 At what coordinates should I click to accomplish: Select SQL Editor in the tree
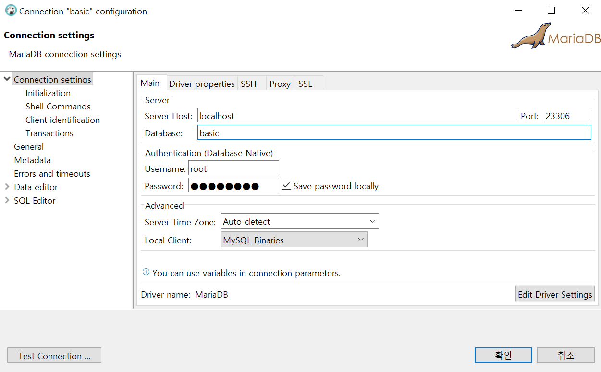coord(35,200)
